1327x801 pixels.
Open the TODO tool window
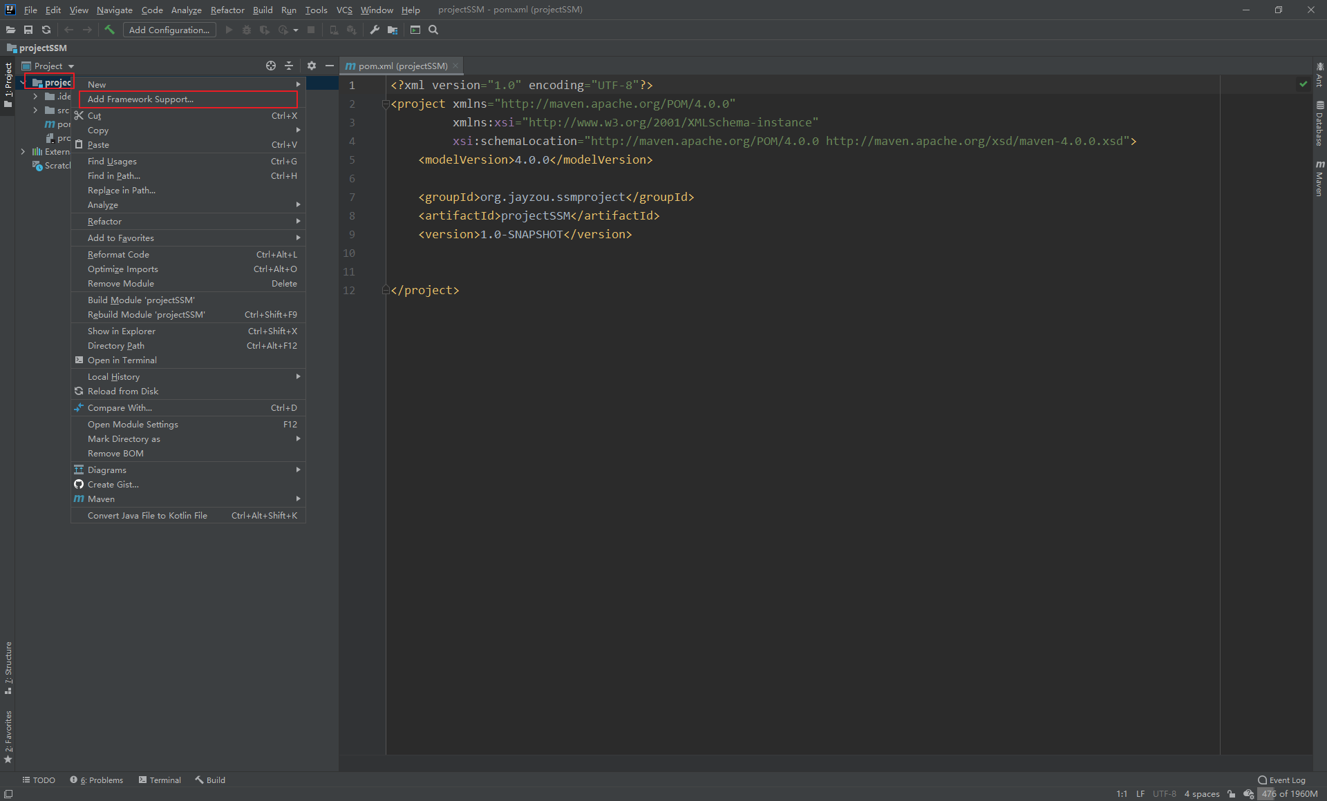click(39, 780)
